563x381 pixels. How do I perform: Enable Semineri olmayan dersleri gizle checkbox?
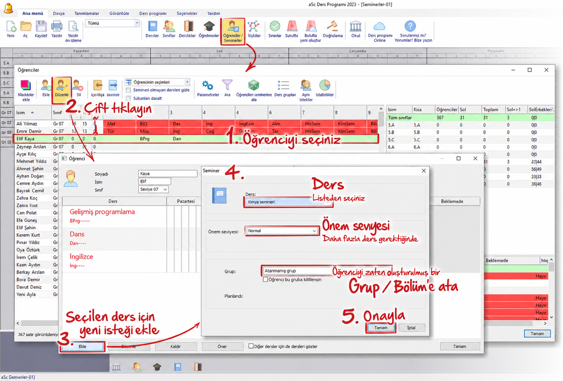(x=128, y=90)
